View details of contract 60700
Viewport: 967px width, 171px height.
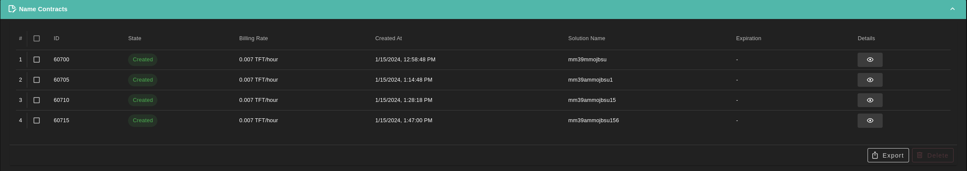(x=870, y=60)
